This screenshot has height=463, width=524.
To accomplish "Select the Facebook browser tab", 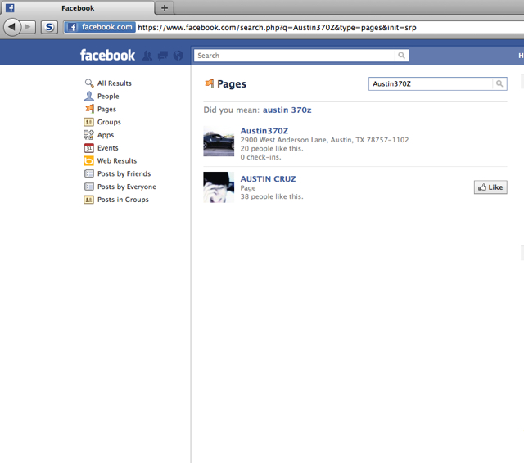I will click(x=78, y=8).
